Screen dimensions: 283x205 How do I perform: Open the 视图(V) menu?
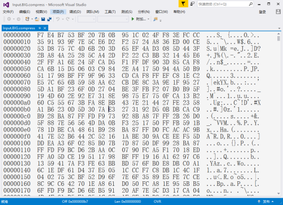coord(41,12)
